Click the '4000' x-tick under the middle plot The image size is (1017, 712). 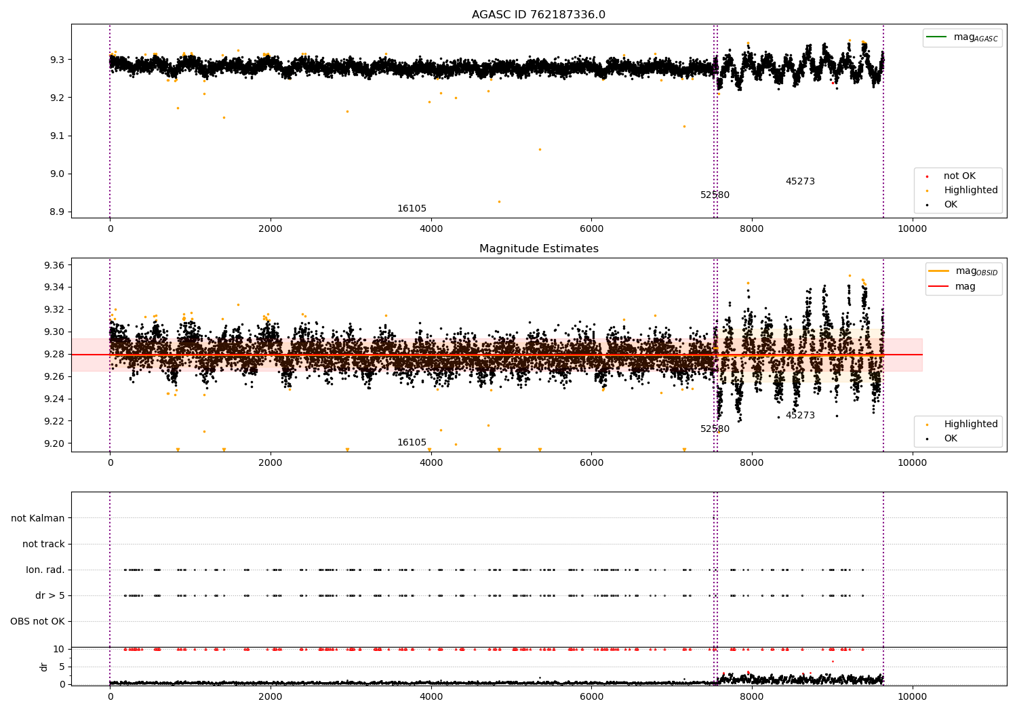(431, 462)
